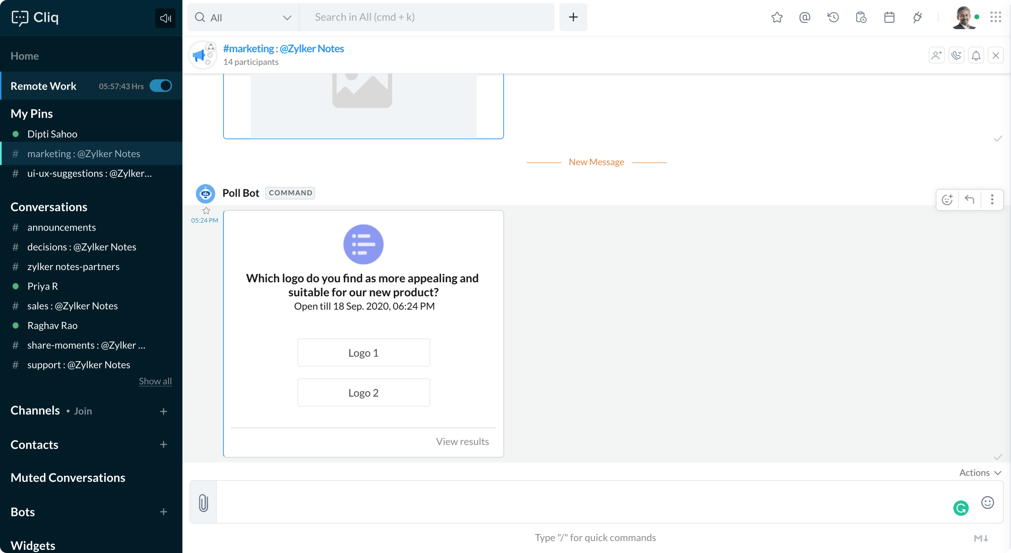Screen dimensions: 1011x553
Task: Open the Actions dropdown above message box
Action: point(980,473)
